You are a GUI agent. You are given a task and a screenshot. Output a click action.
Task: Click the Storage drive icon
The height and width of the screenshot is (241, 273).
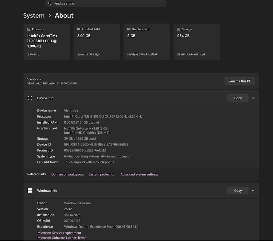point(179,29)
